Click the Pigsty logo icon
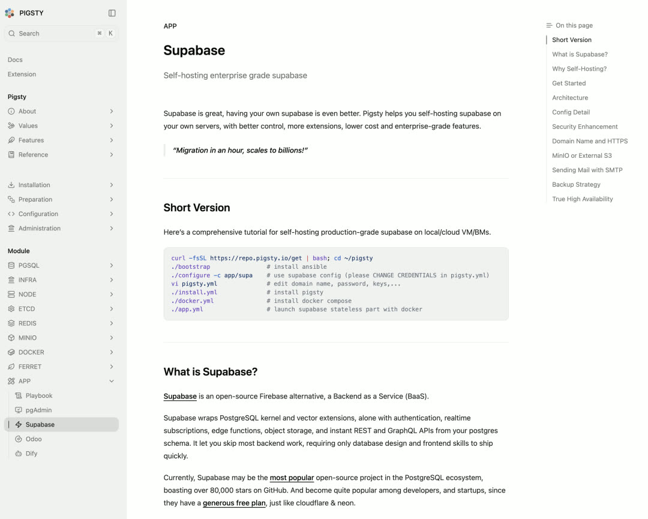Image resolution: width=648 pixels, height=519 pixels. tap(10, 13)
